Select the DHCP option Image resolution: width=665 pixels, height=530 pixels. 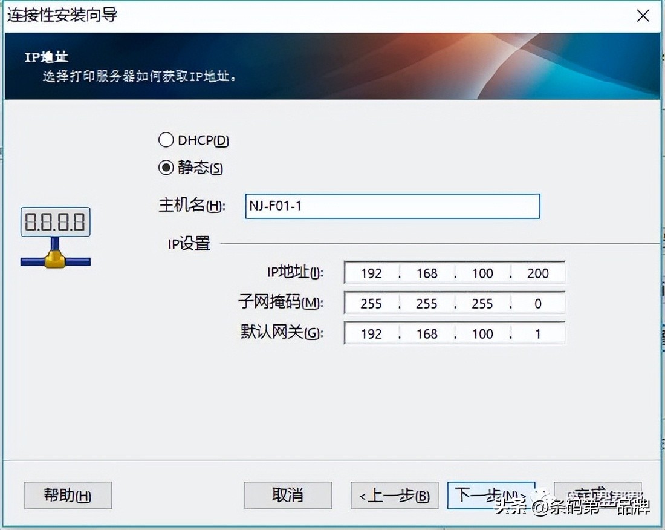click(166, 139)
